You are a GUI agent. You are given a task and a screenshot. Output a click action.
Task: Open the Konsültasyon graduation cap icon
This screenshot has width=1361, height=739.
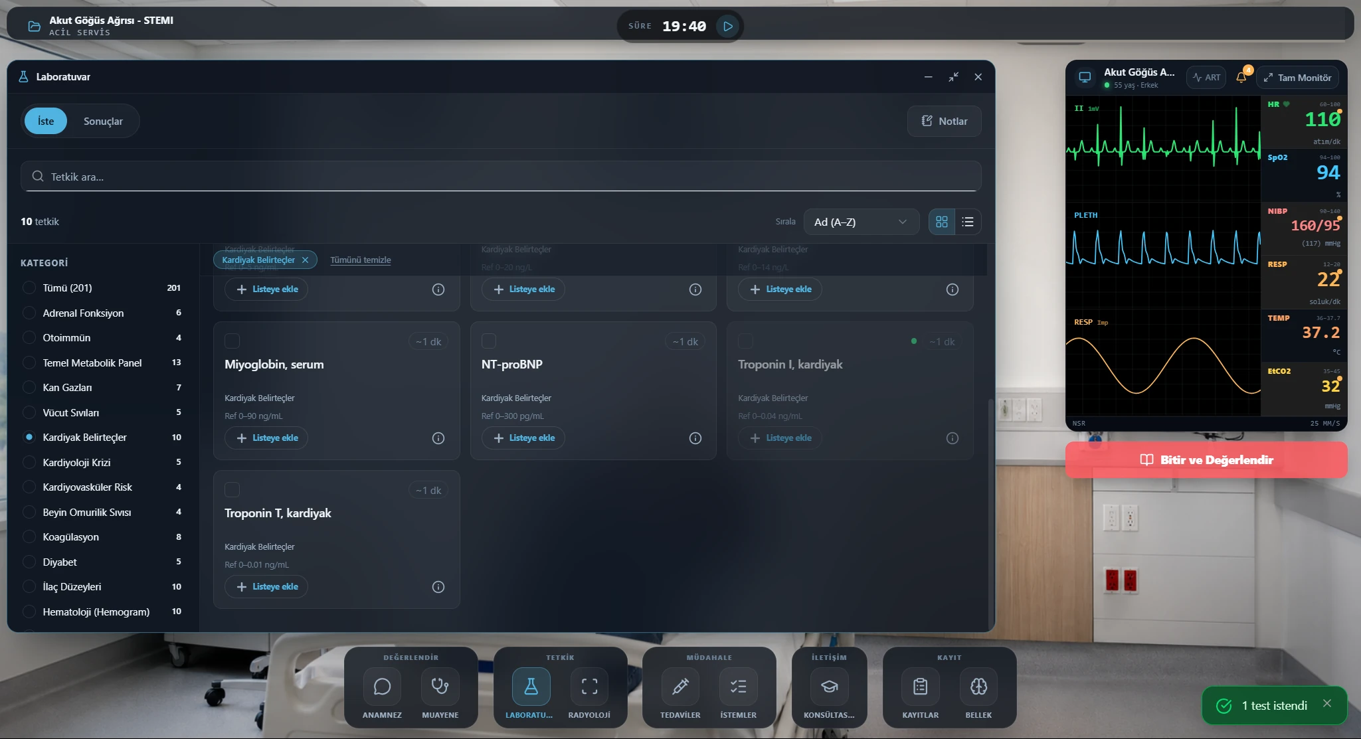pos(829,686)
